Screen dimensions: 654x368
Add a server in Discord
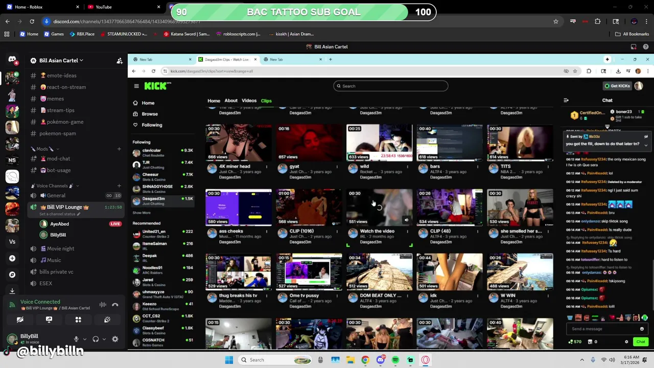tap(12, 259)
